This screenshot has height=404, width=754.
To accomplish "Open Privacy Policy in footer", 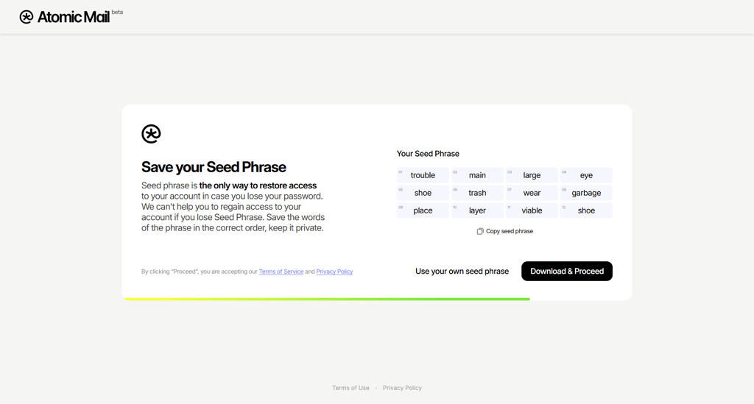I will pyautogui.click(x=402, y=388).
